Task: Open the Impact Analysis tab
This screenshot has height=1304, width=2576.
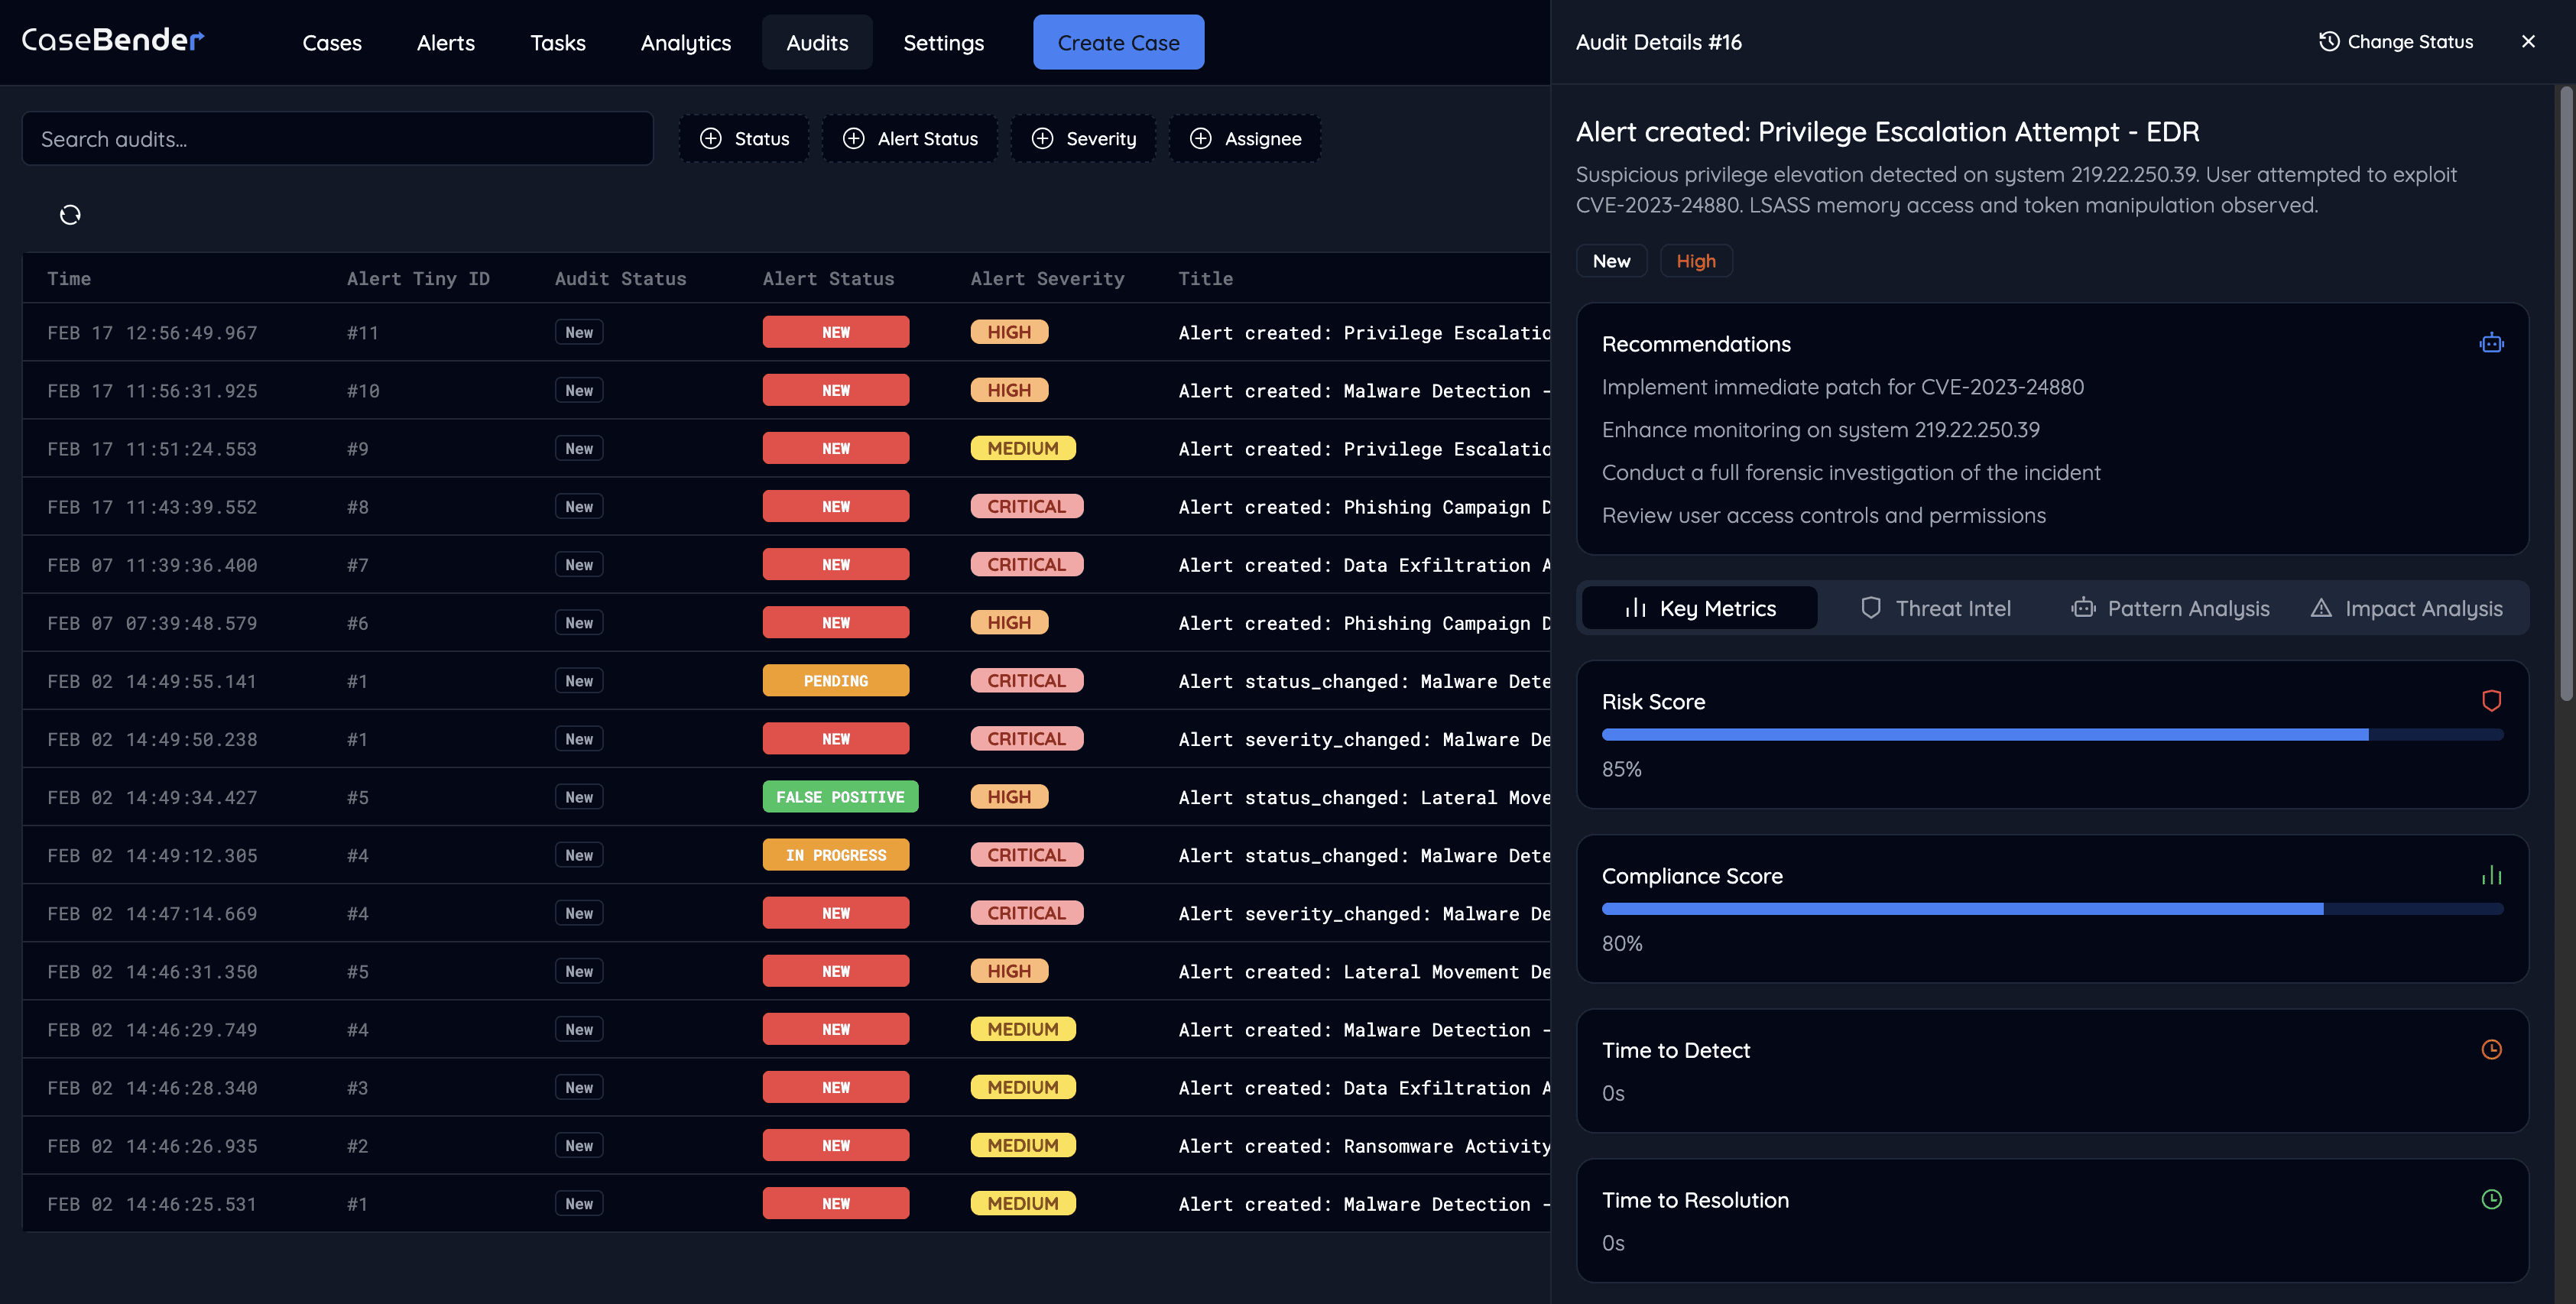Action: (2406, 608)
